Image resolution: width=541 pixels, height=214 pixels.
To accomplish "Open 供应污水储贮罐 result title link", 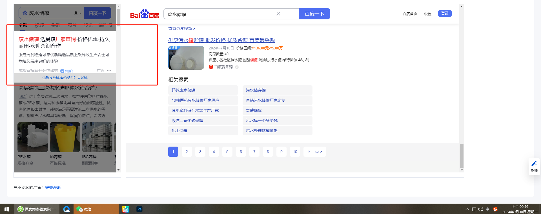I will click(x=221, y=40).
